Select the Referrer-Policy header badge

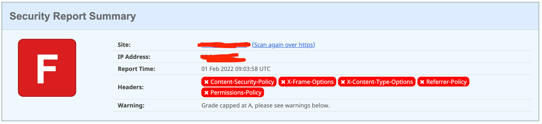[x=443, y=82]
